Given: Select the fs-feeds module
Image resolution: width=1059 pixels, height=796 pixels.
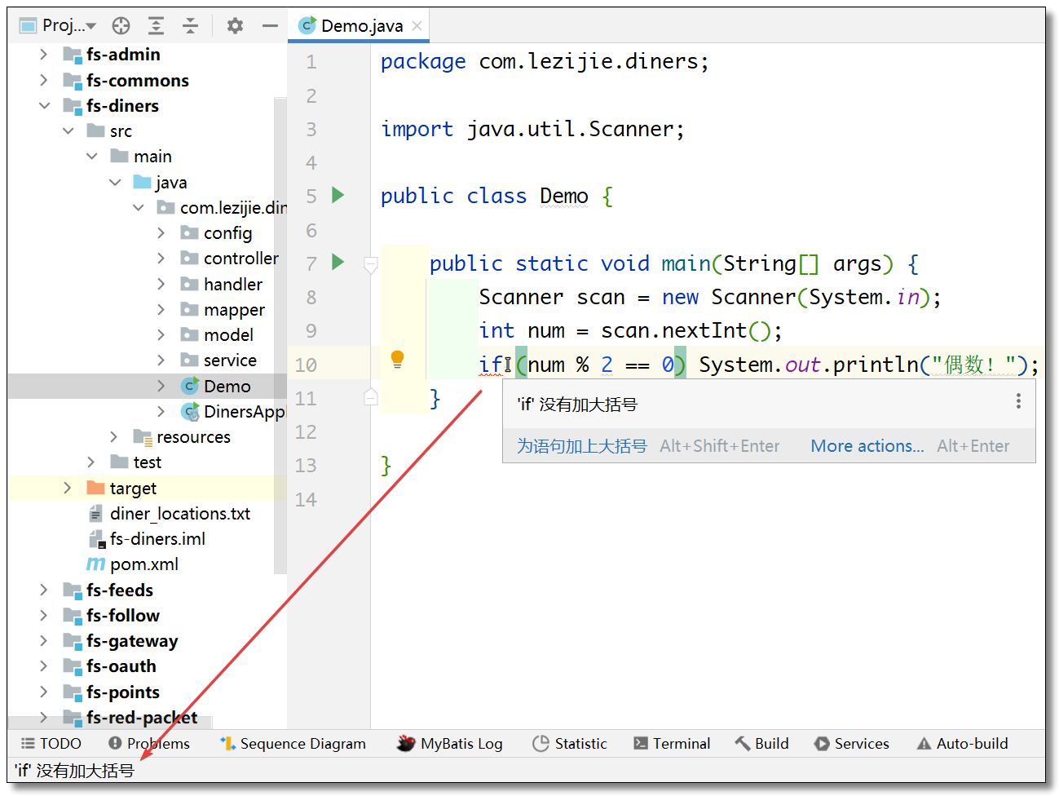Looking at the screenshot, I should pyautogui.click(x=119, y=590).
